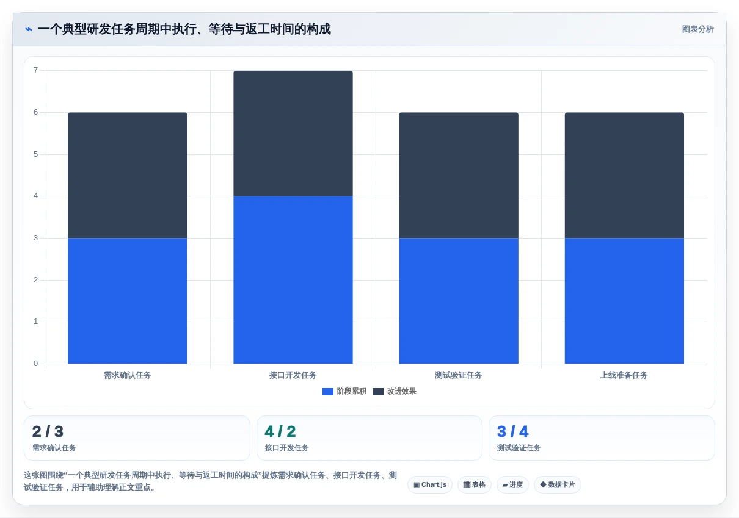Click the blue 阶段累积 legend color box
The image size is (739, 518).
tap(328, 392)
